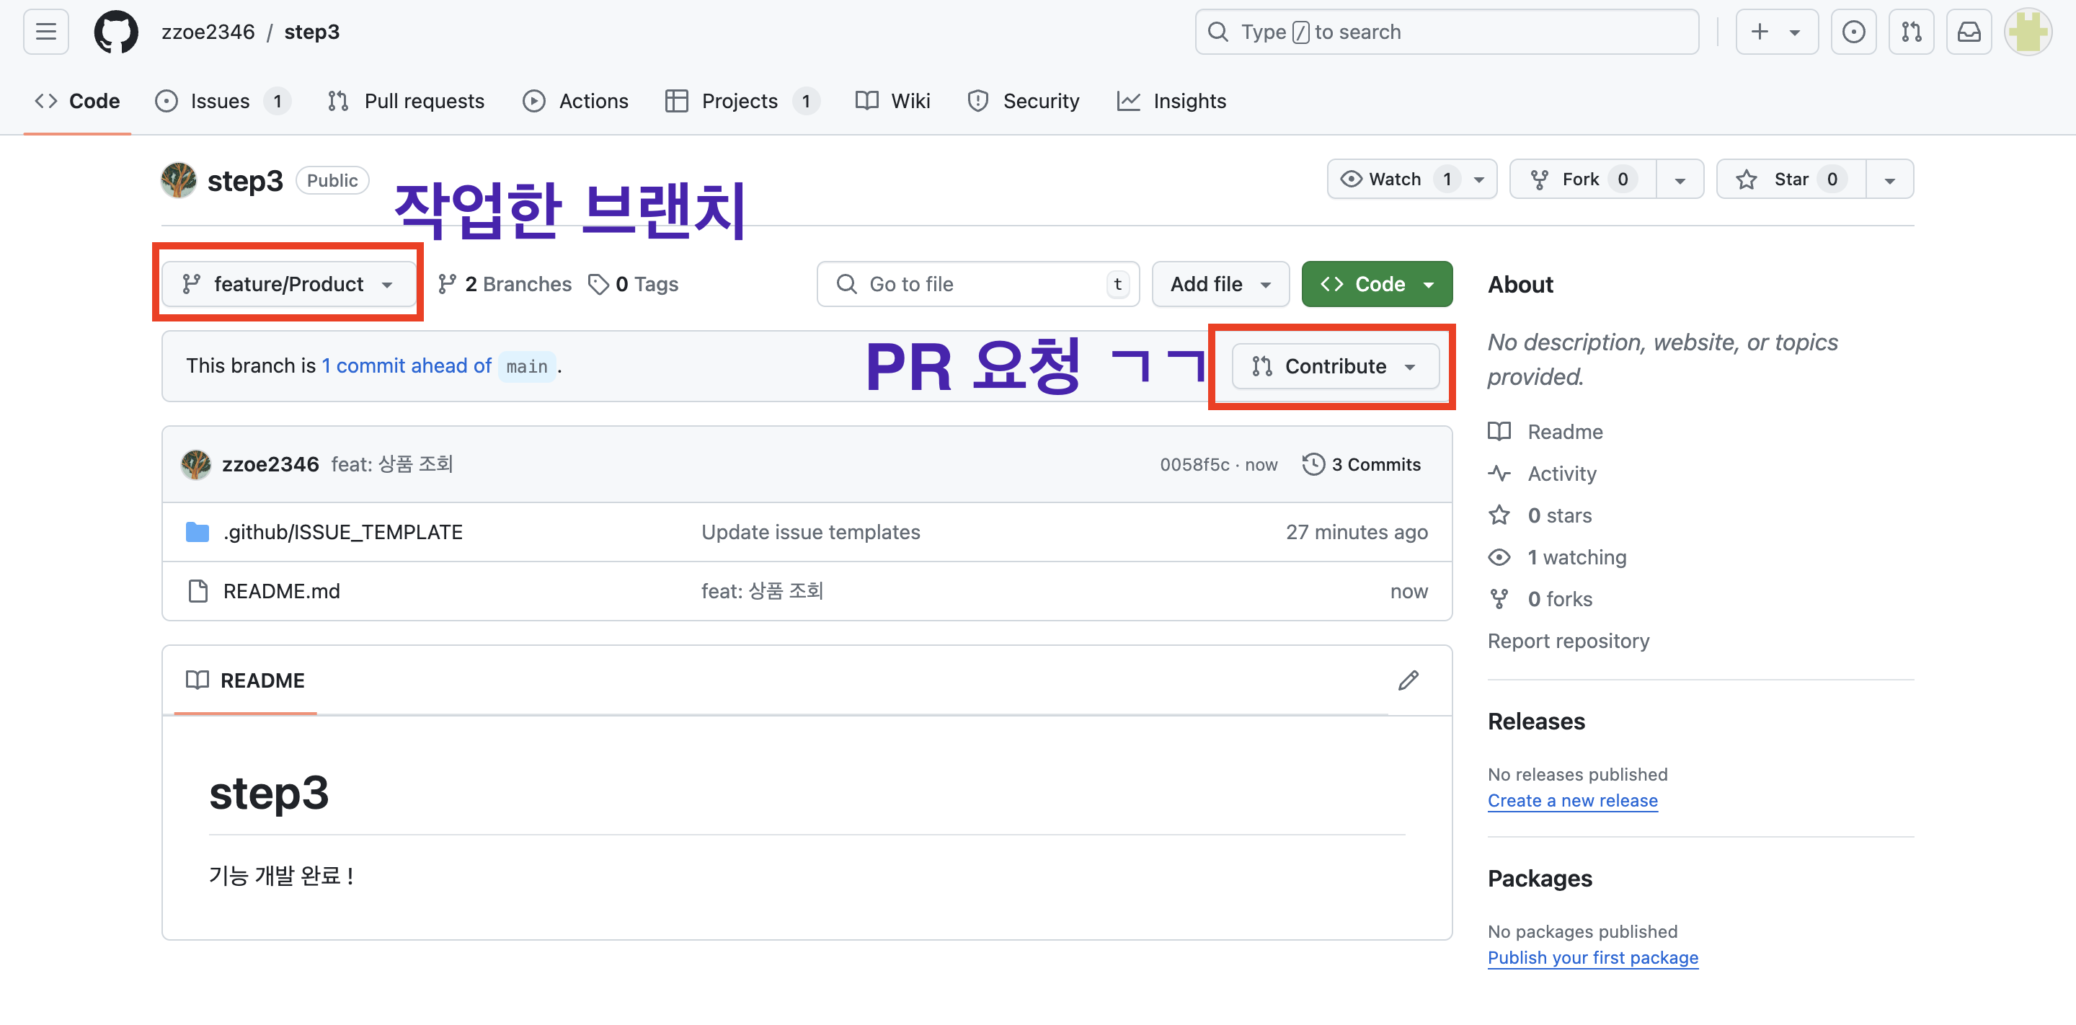This screenshot has width=2076, height=1025.
Task: Expand the Contribute dropdown
Action: pos(1334,366)
